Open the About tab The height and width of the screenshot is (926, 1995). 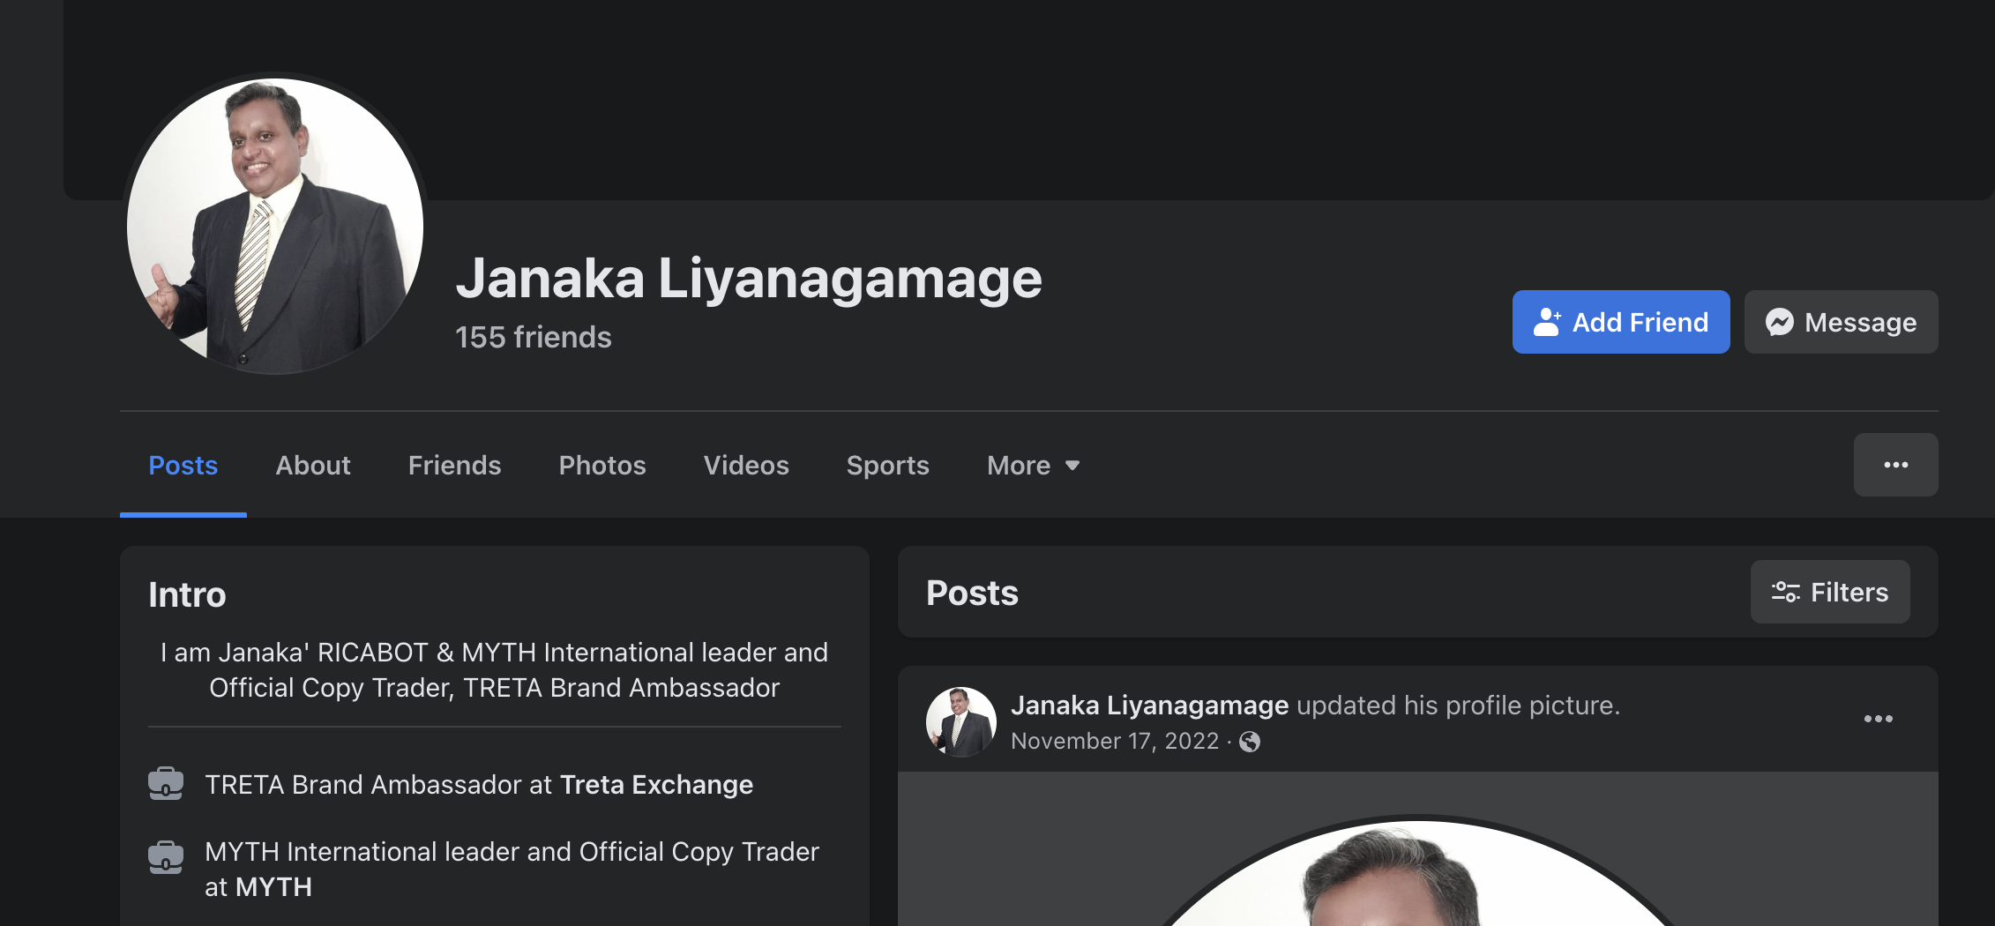[x=313, y=465]
